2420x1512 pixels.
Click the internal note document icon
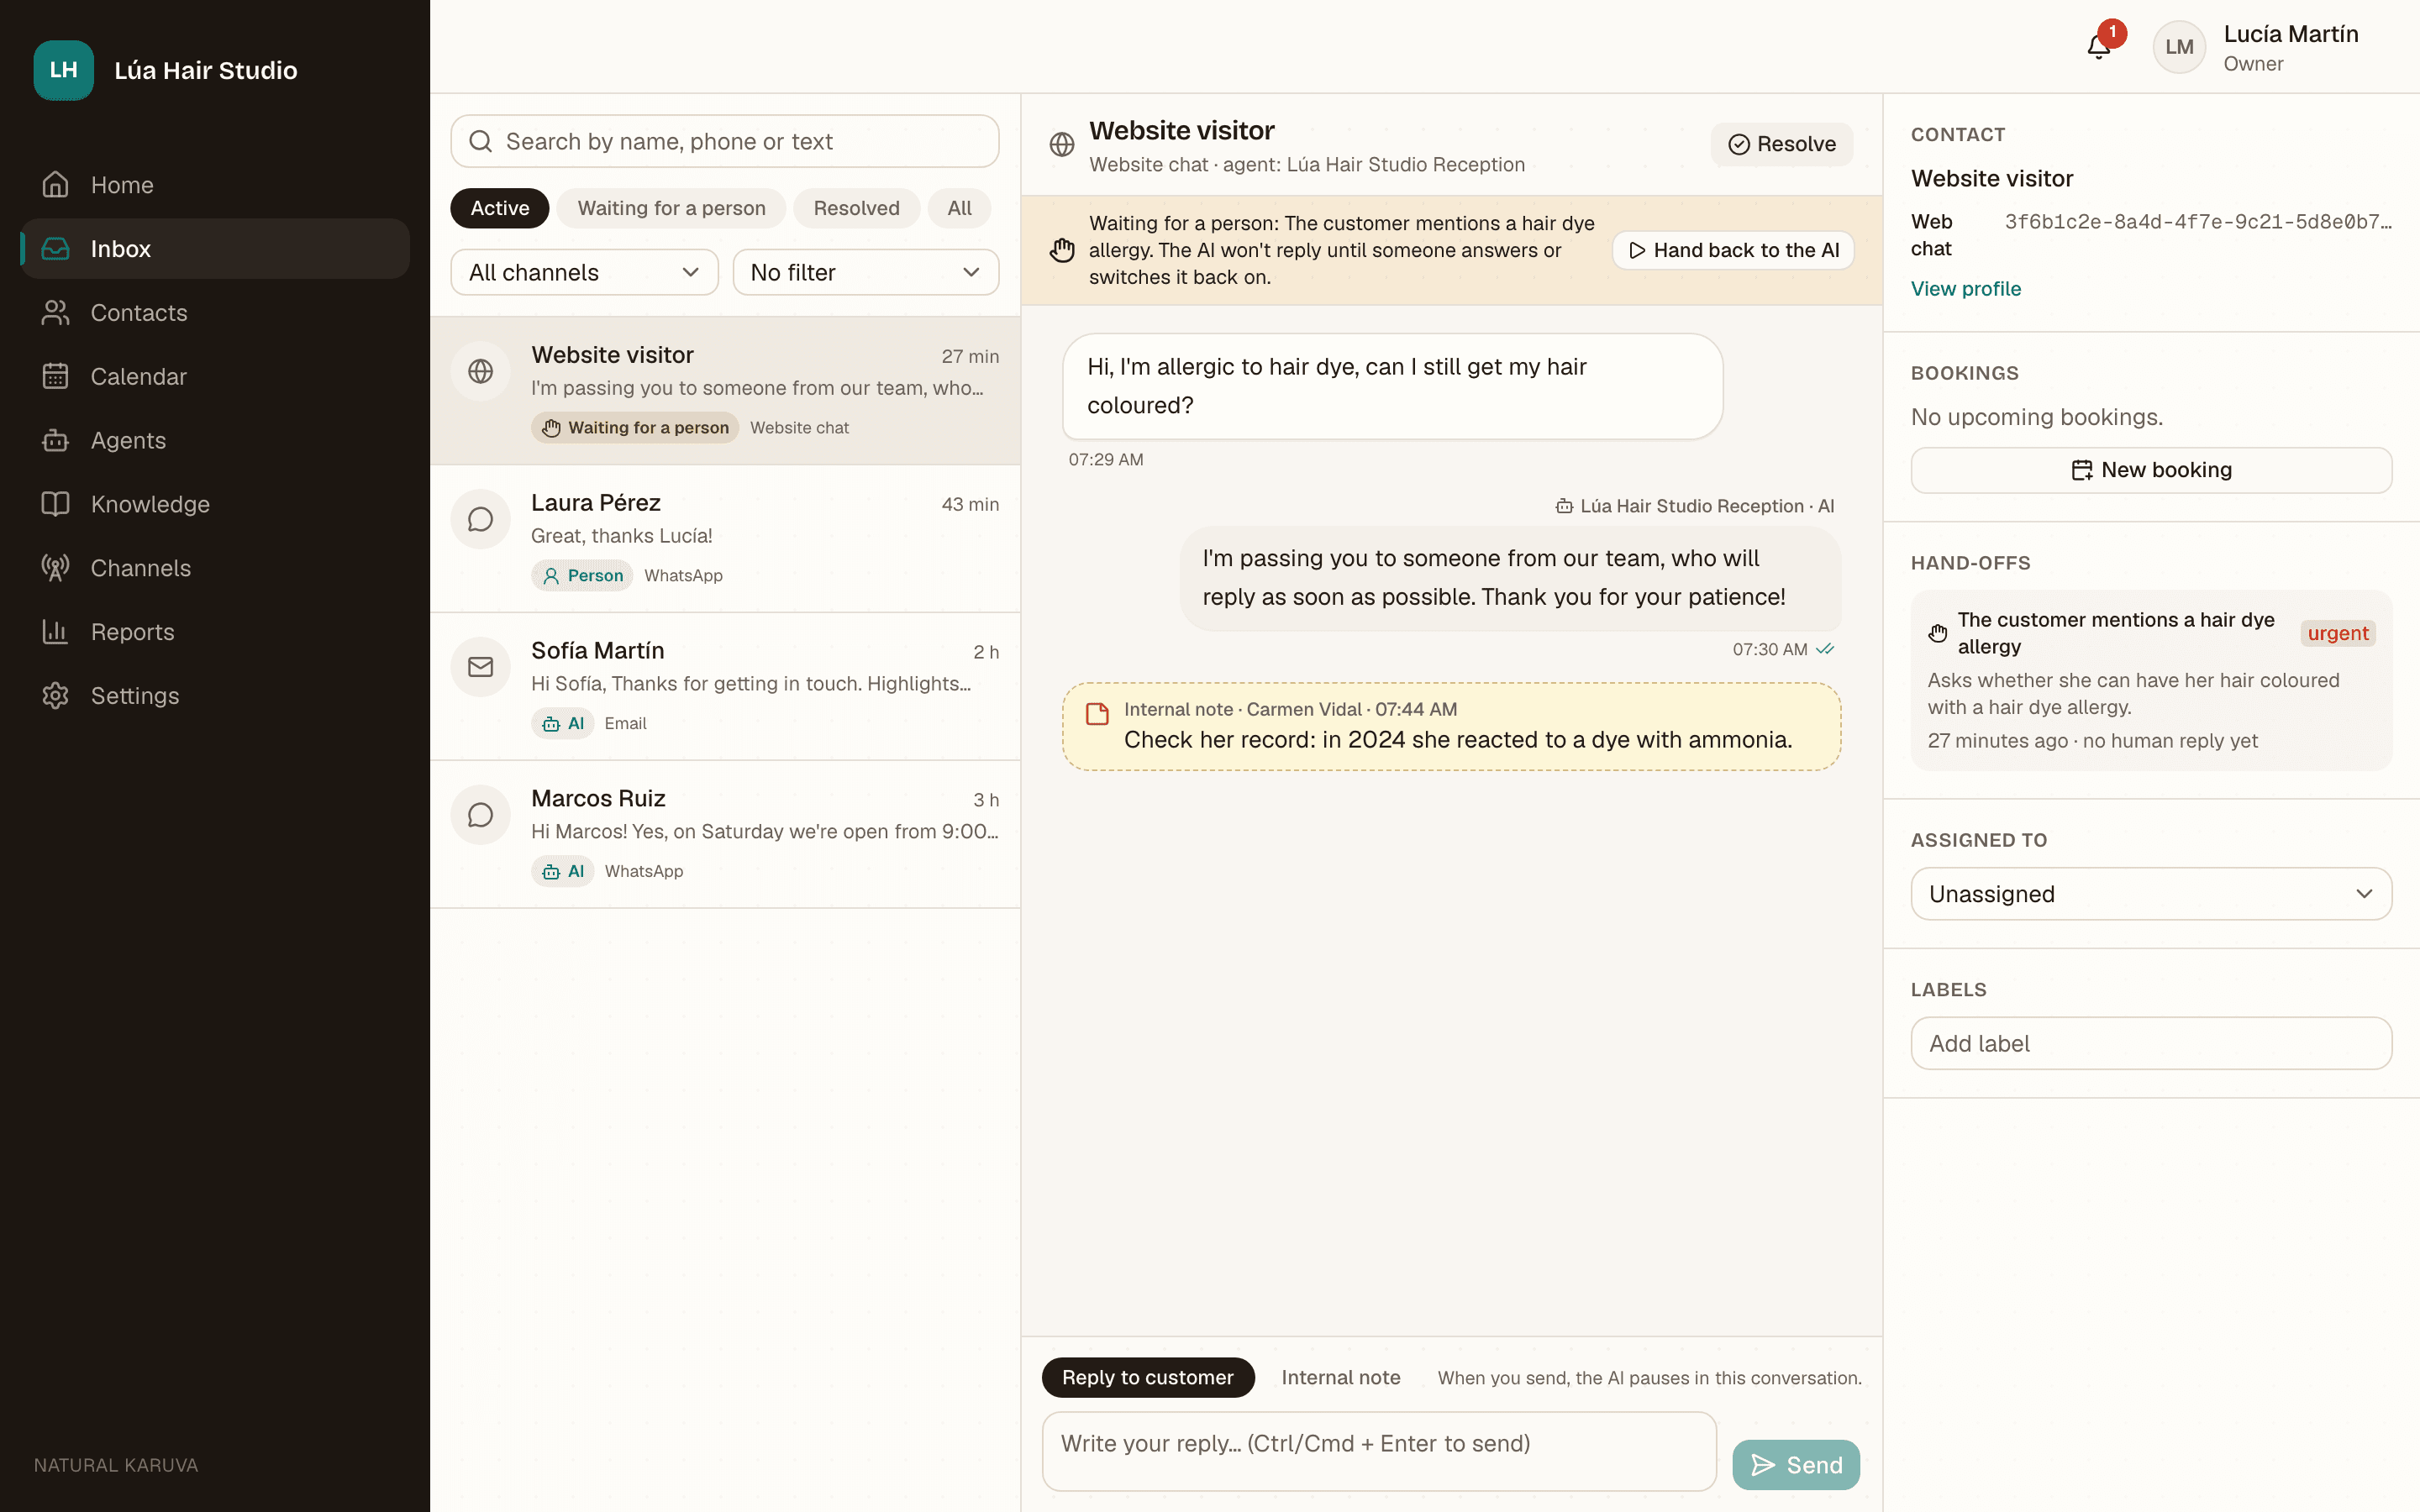(x=1097, y=714)
